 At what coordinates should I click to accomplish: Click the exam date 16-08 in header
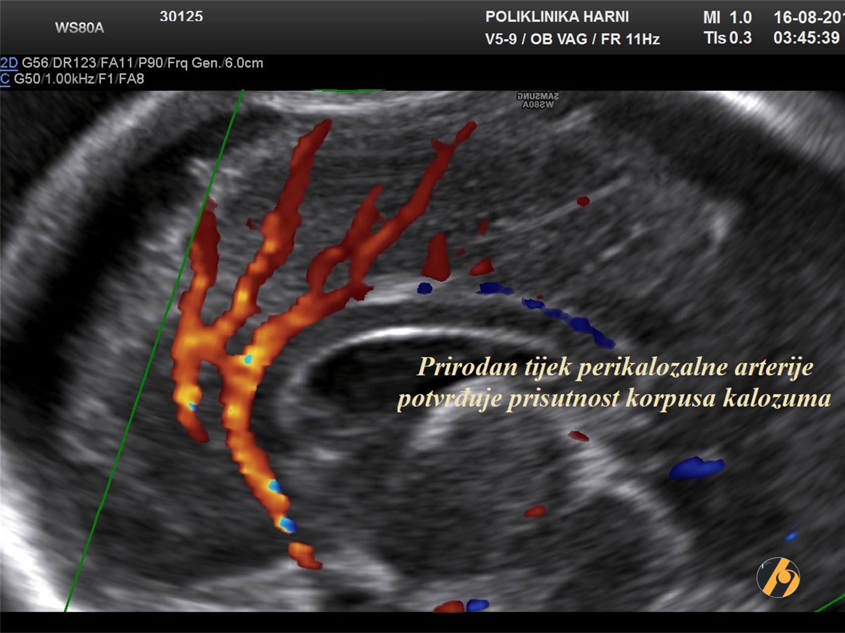pos(808,17)
